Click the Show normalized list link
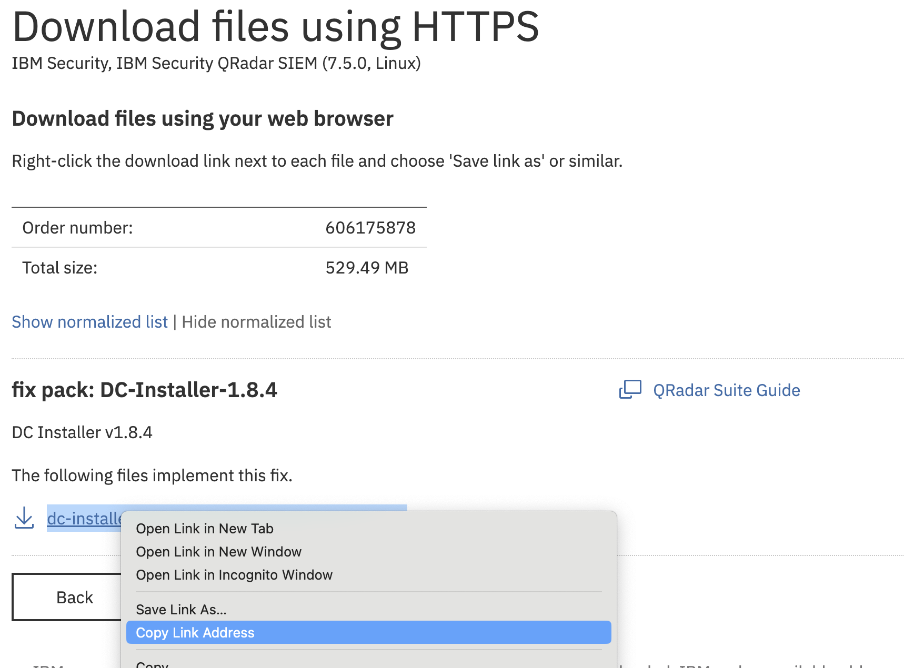The width and height of the screenshot is (904, 668). click(89, 322)
